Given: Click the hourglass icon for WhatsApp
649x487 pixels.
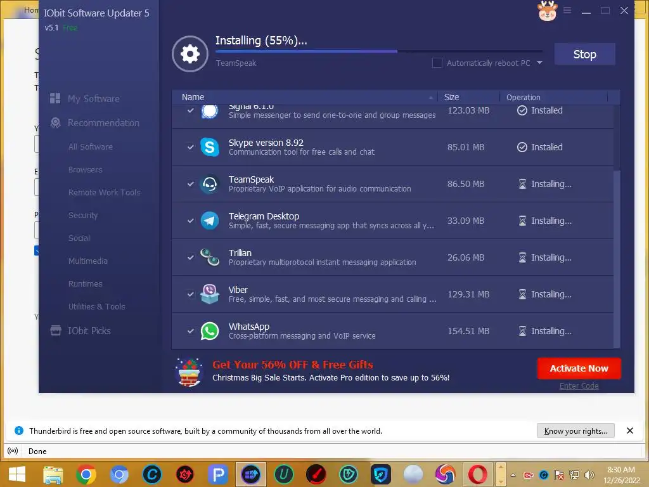Looking at the screenshot, I should coord(522,331).
